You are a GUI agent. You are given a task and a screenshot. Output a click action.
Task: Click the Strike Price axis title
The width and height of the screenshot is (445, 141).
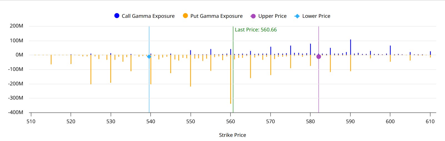[232, 135]
